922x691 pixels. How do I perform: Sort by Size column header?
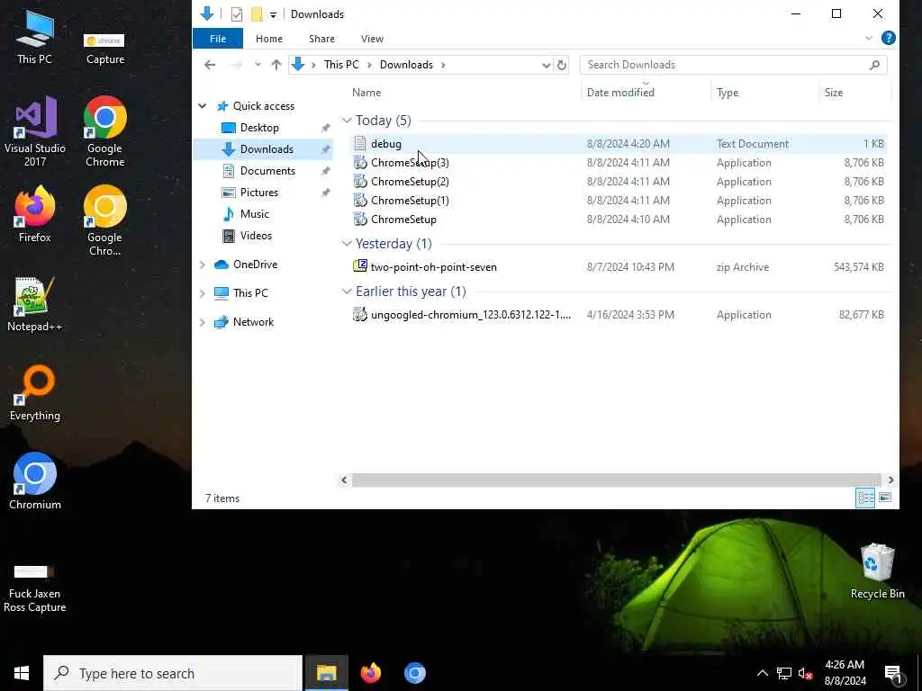(833, 93)
